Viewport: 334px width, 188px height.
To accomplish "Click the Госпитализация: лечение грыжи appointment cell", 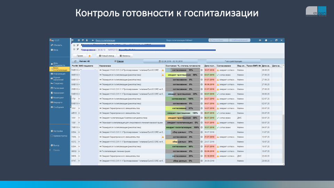I will point(132,151).
